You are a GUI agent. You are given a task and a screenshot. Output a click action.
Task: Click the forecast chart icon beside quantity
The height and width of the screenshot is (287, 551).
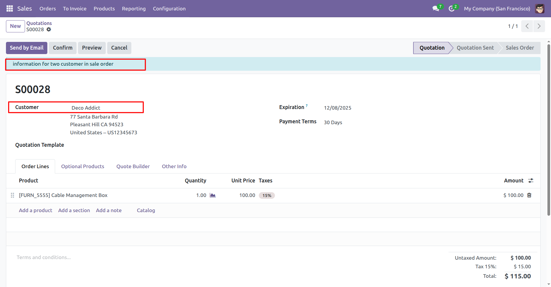[213, 195]
